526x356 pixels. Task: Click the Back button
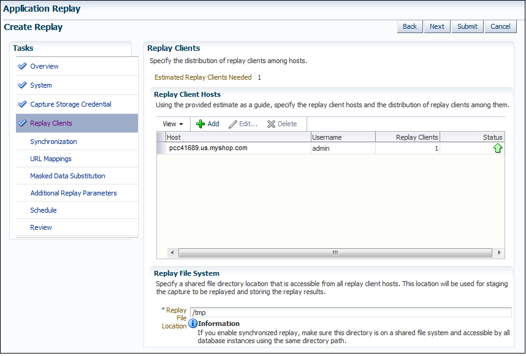coord(410,26)
